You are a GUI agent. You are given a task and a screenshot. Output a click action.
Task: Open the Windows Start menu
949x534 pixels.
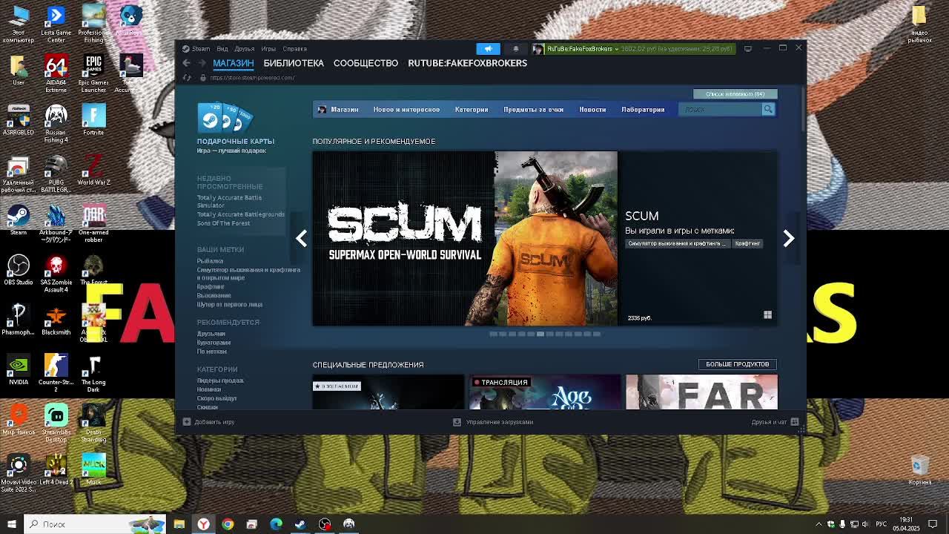click(x=11, y=524)
